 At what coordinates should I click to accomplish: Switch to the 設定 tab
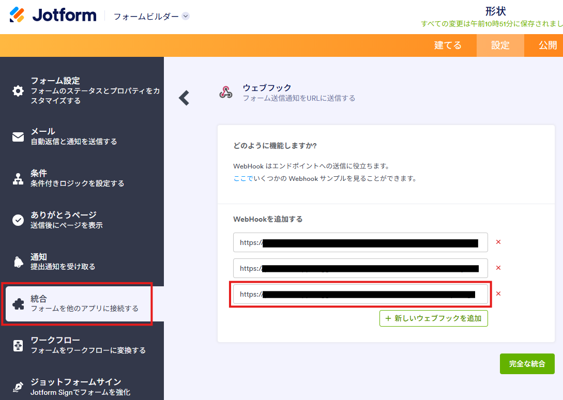500,45
